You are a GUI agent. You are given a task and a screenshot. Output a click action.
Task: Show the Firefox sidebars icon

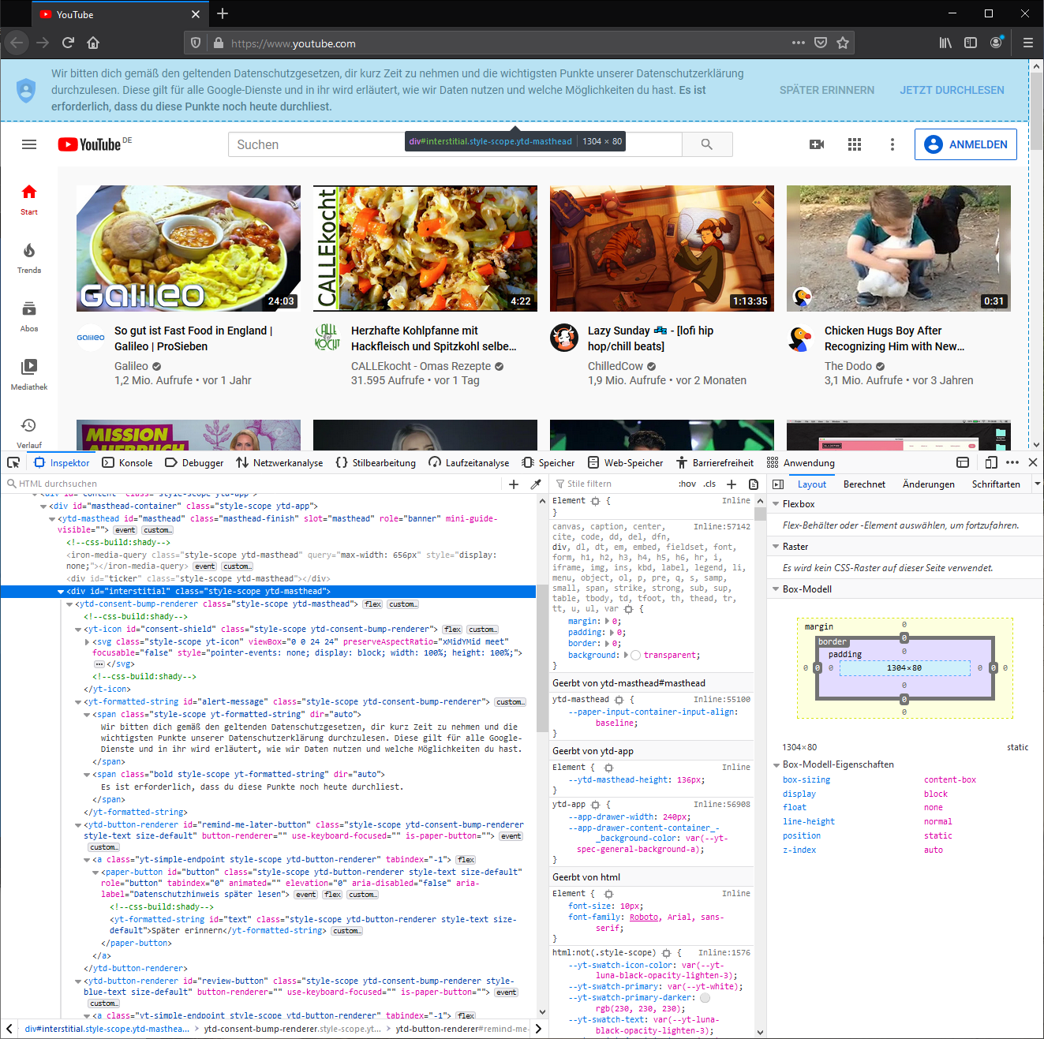tap(971, 43)
